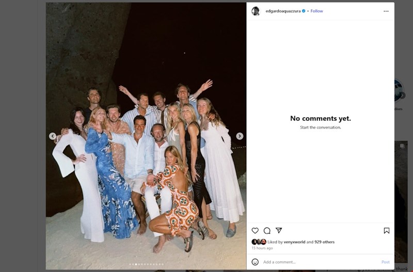The width and height of the screenshot is (413, 272).
Task: Like the post with the heart icon
Action: pos(255,231)
